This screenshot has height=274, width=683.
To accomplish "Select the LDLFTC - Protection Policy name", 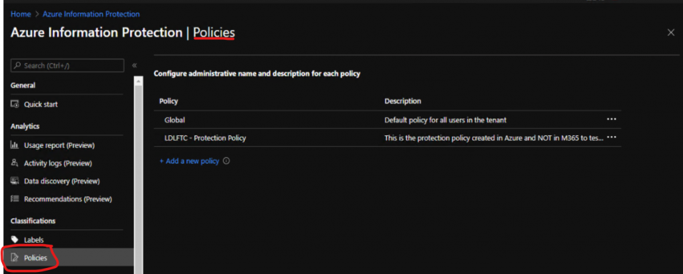I will [205, 137].
